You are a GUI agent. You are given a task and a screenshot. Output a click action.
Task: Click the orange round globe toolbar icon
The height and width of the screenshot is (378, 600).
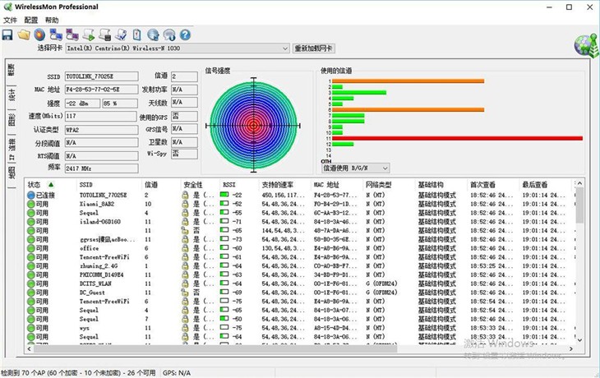(x=39, y=35)
